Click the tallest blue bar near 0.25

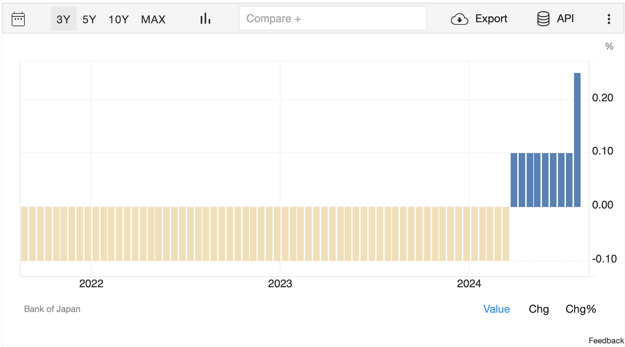pyautogui.click(x=577, y=140)
